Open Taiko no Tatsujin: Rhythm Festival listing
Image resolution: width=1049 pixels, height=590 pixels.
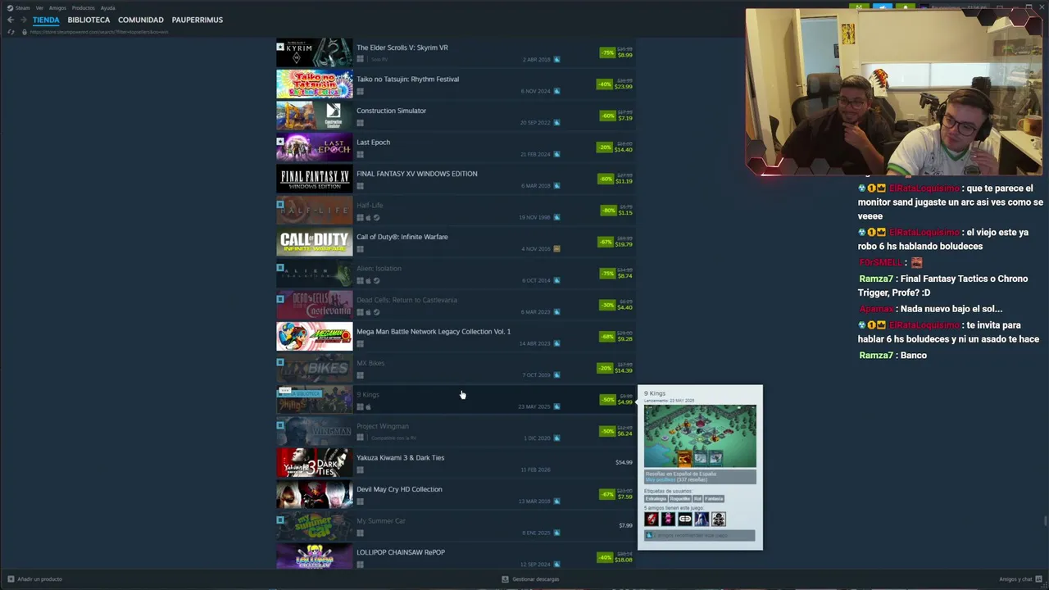(x=455, y=84)
